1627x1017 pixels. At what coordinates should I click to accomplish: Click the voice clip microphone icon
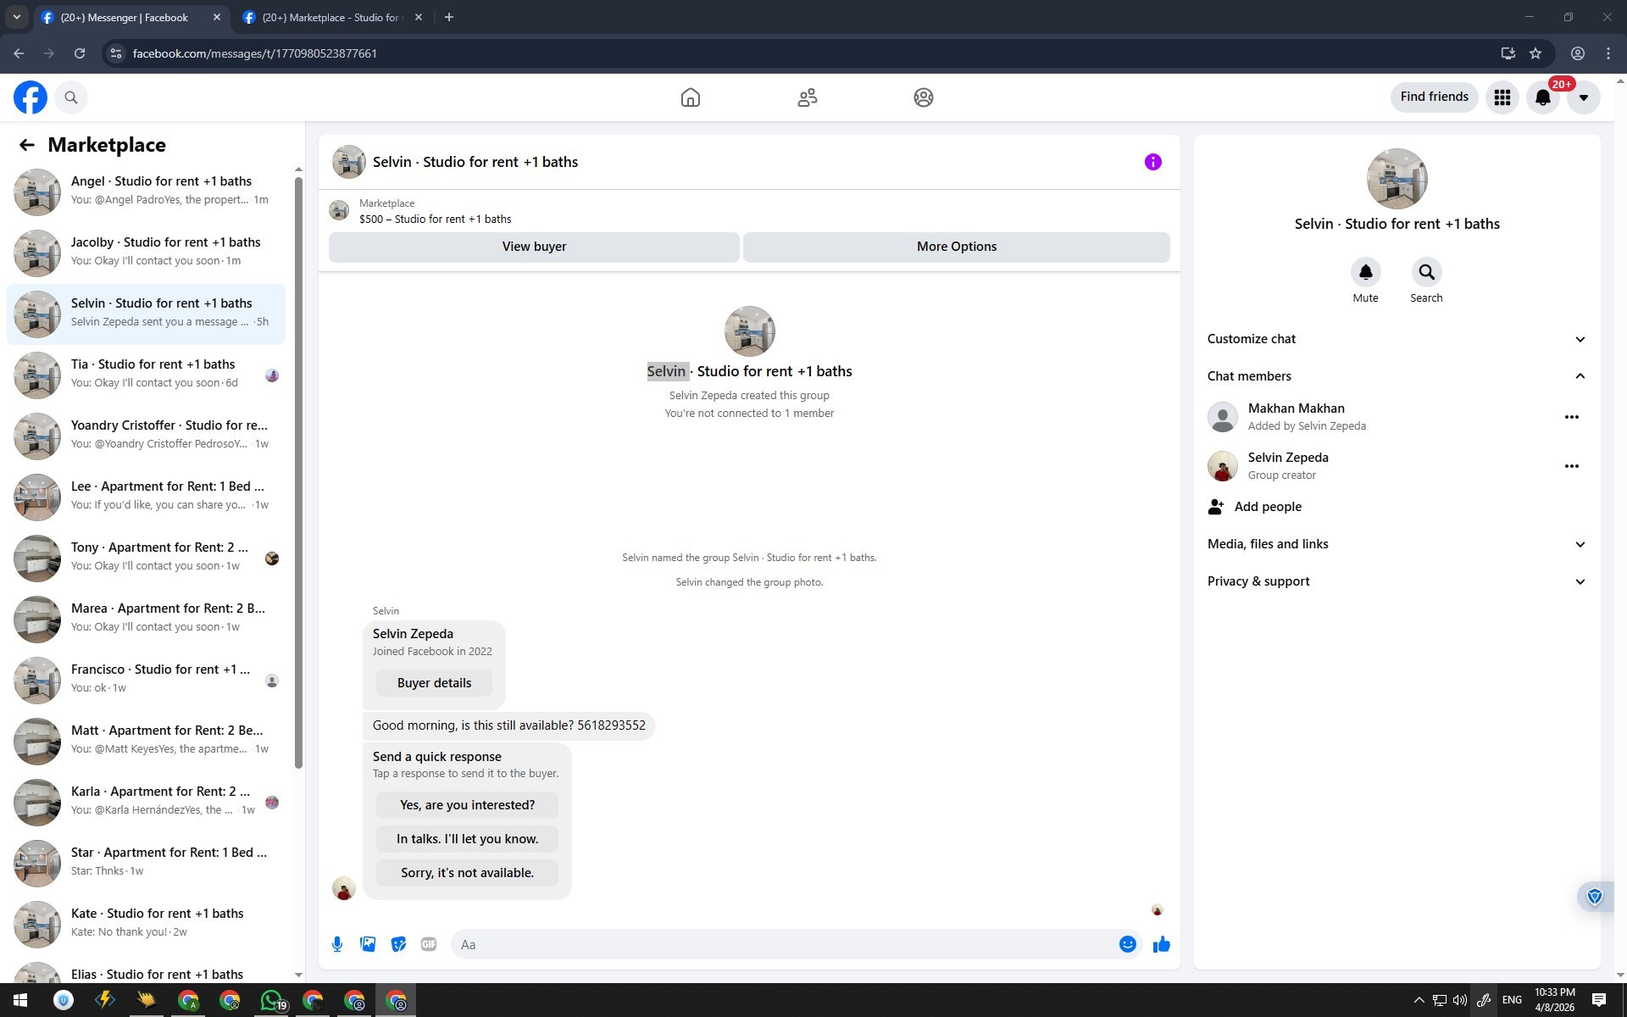tap(337, 944)
